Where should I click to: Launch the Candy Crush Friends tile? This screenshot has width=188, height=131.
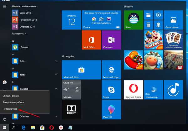[154, 40]
